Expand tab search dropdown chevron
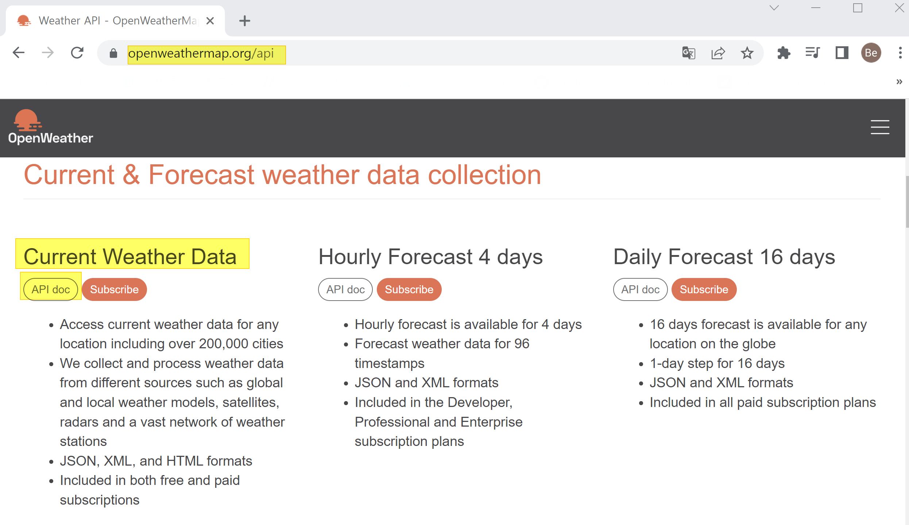 774,8
